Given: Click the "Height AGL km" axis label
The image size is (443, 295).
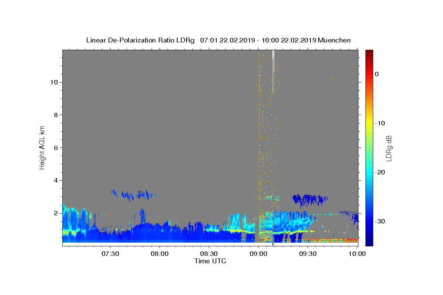Looking at the screenshot, I should (x=42, y=147).
